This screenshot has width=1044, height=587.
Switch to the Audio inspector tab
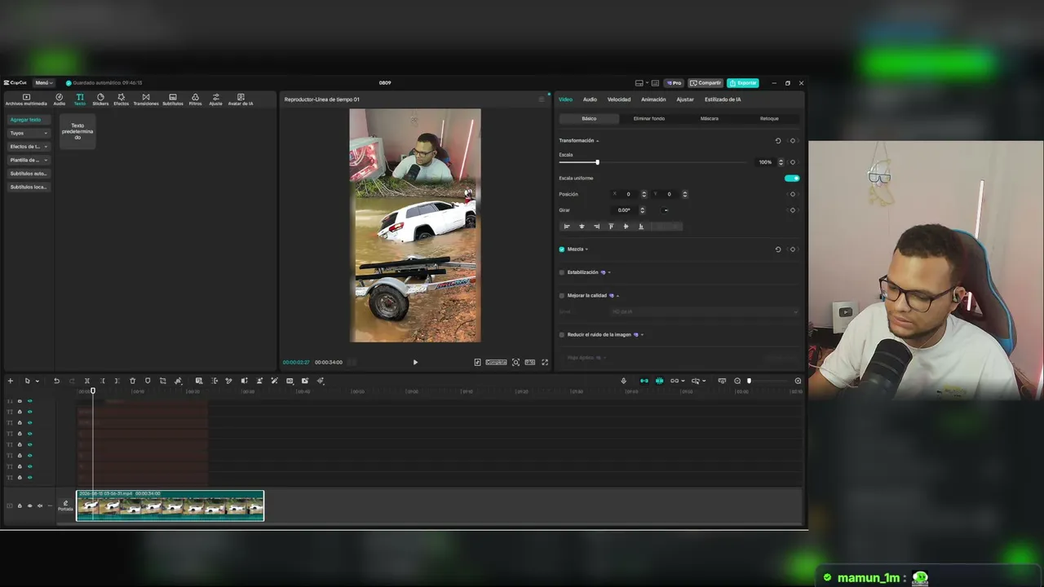590,99
